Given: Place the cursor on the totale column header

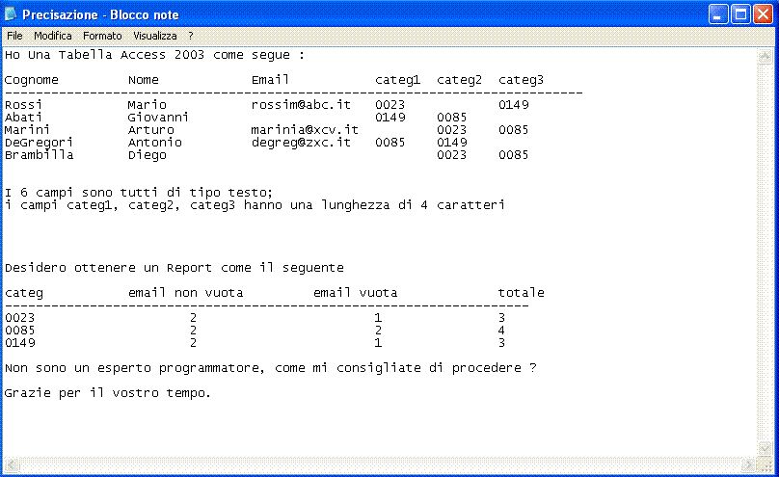Looking at the screenshot, I should point(522,293).
